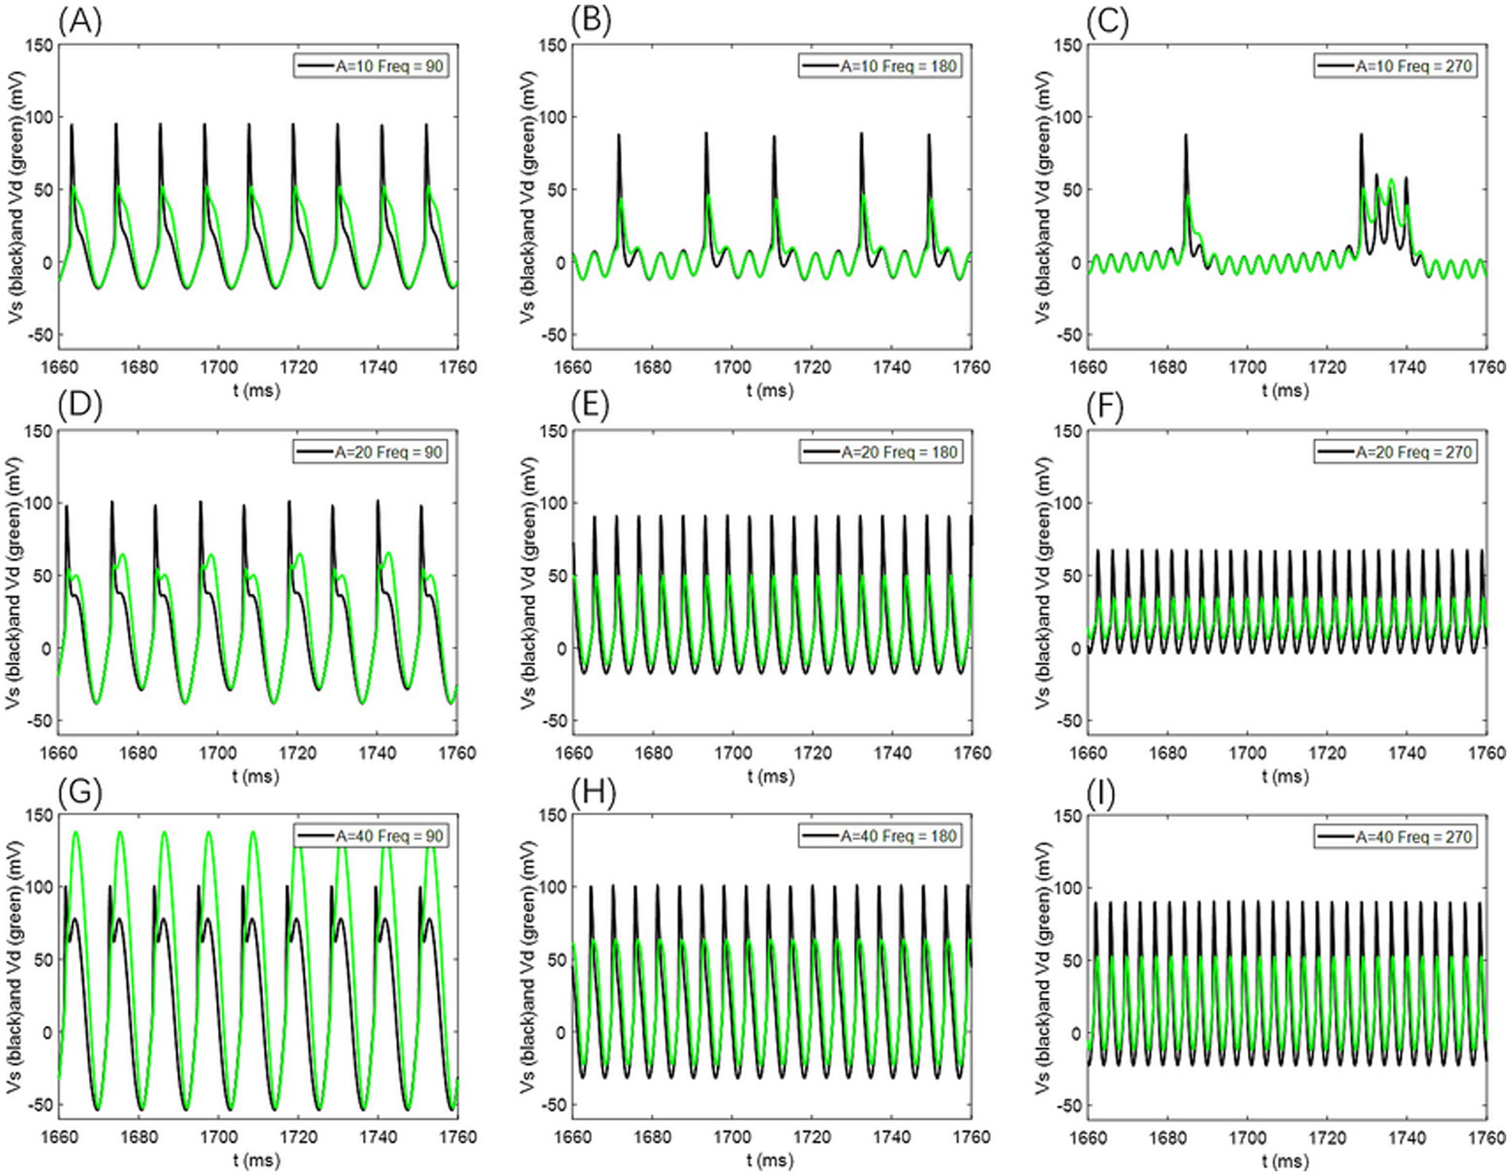The width and height of the screenshot is (1511, 1176).
Task: Click the 1720 tick label in panel B
Action: [812, 367]
